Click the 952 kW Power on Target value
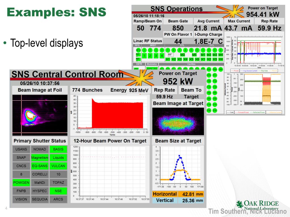 (x=178, y=81)
